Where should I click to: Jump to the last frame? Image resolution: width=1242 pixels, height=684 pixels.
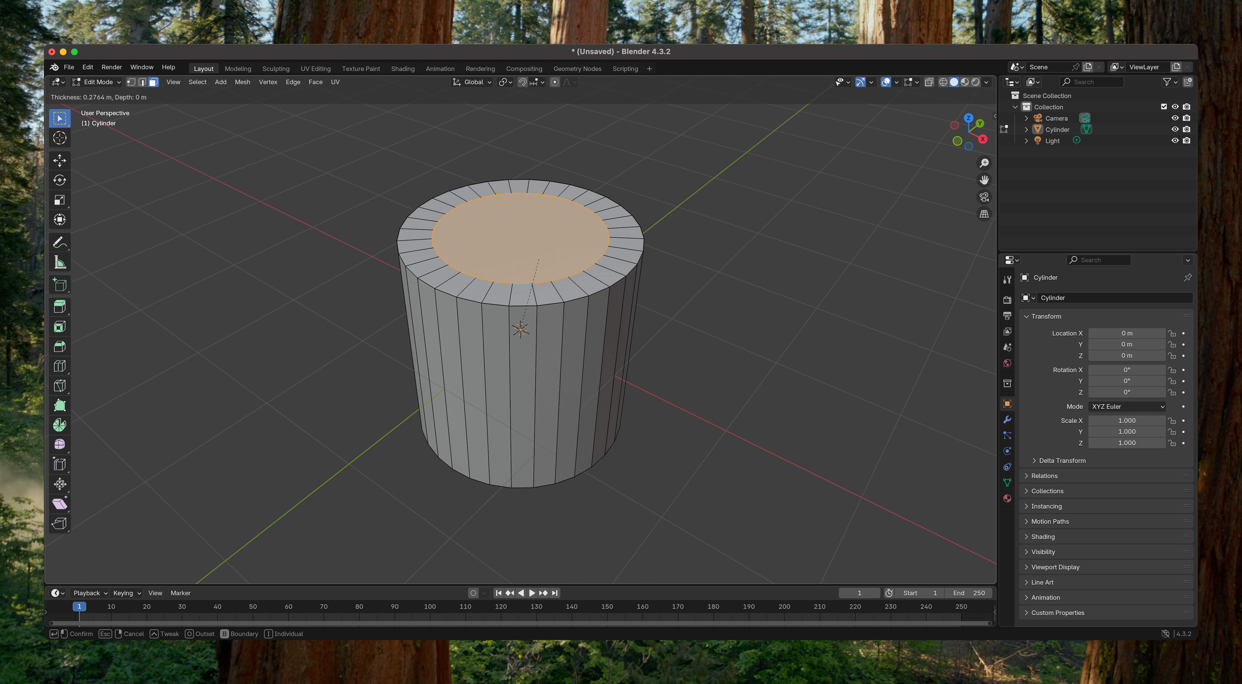click(555, 593)
